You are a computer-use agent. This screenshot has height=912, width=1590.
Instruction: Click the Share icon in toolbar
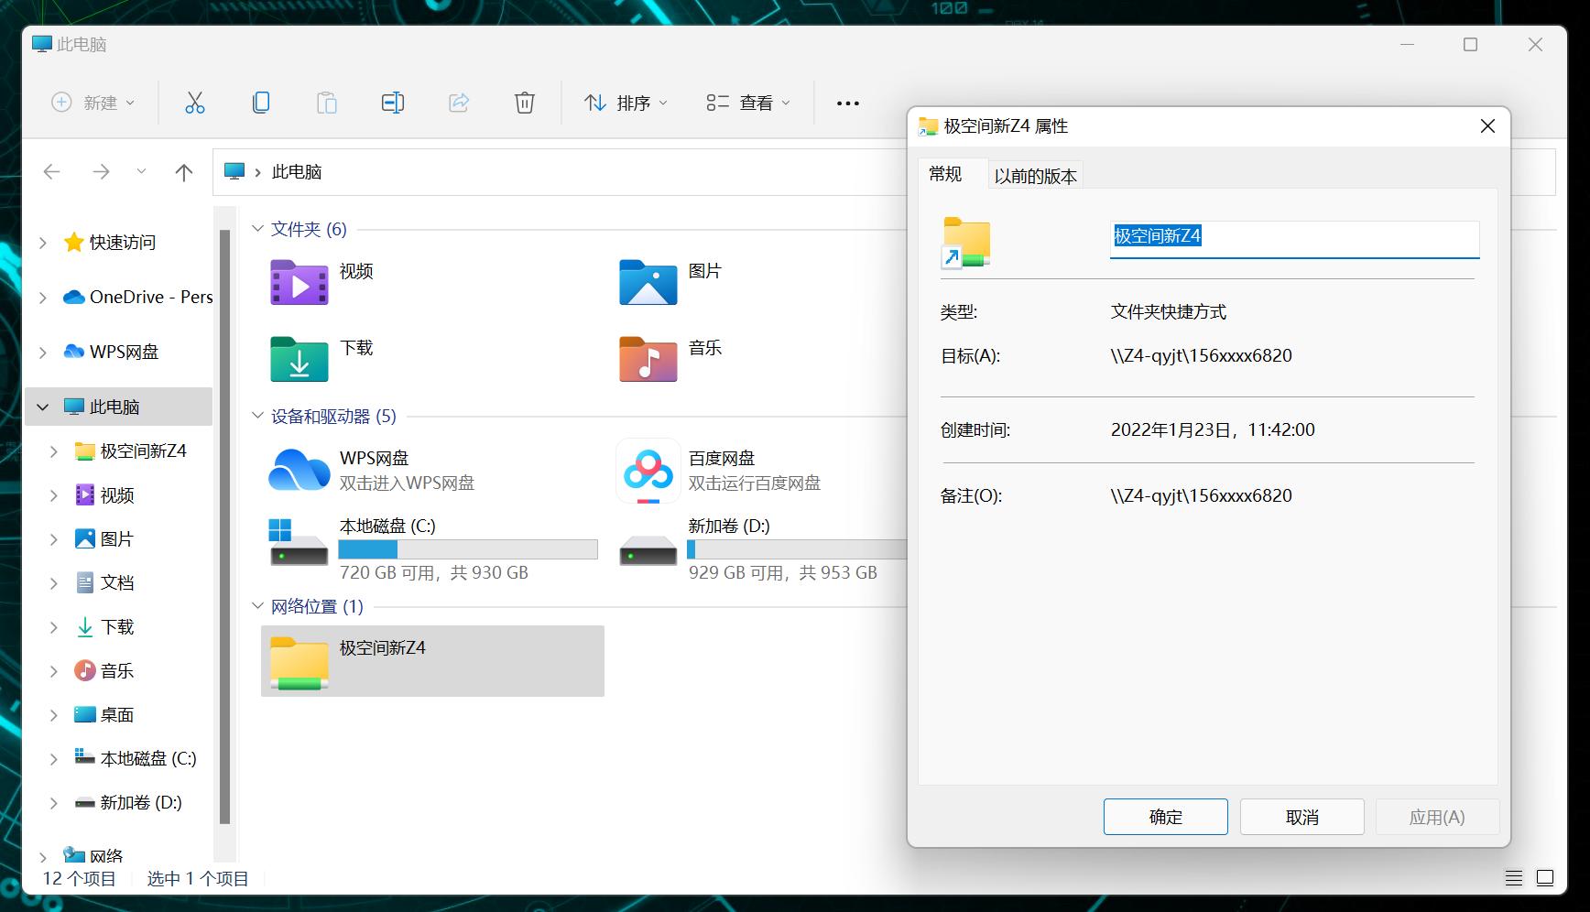pos(458,103)
